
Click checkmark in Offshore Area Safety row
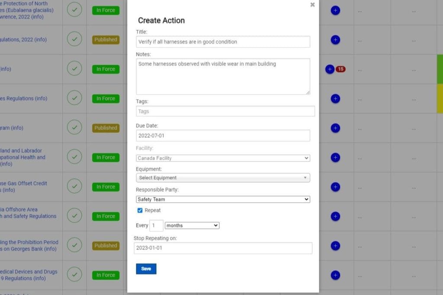coord(74,216)
